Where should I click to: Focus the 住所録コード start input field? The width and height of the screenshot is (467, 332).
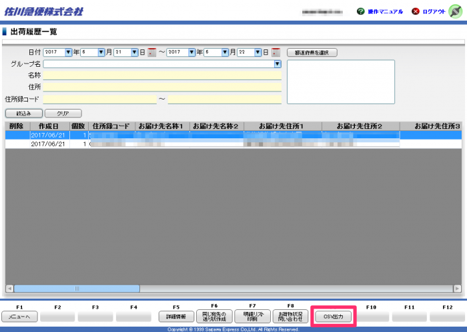(x=100, y=100)
